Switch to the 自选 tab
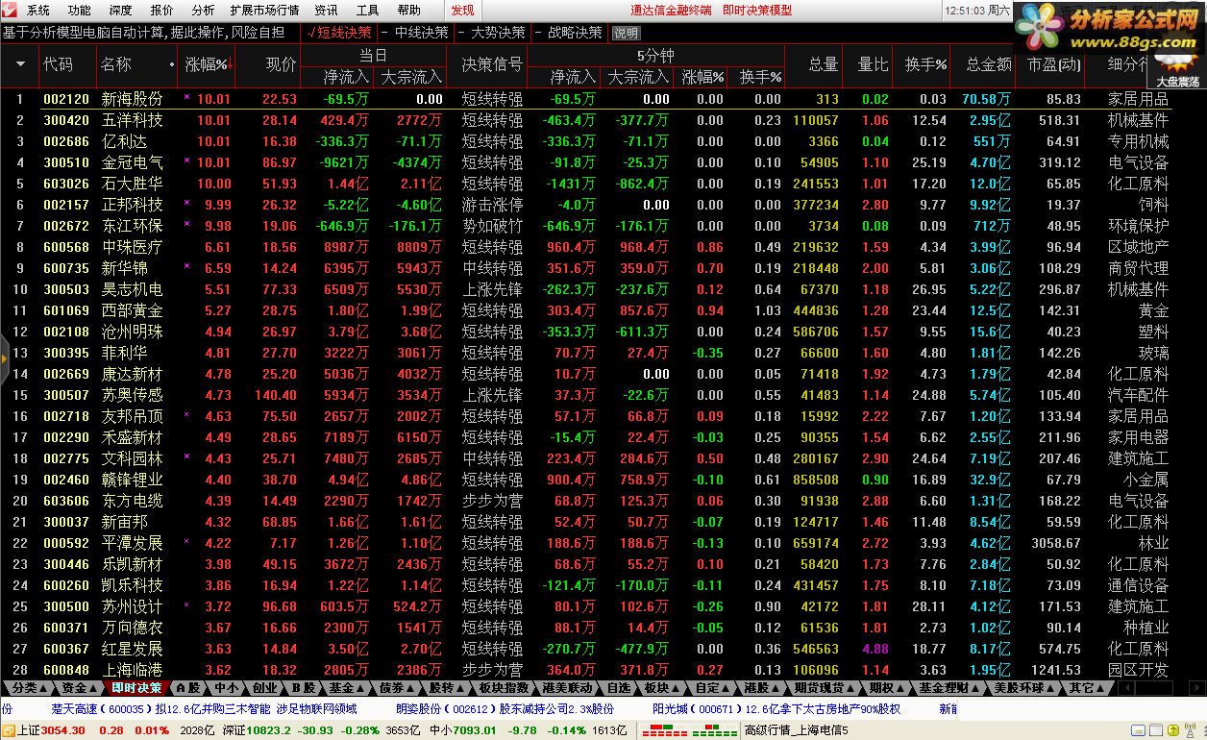Screen dimensions: 1207x740 coord(618,688)
